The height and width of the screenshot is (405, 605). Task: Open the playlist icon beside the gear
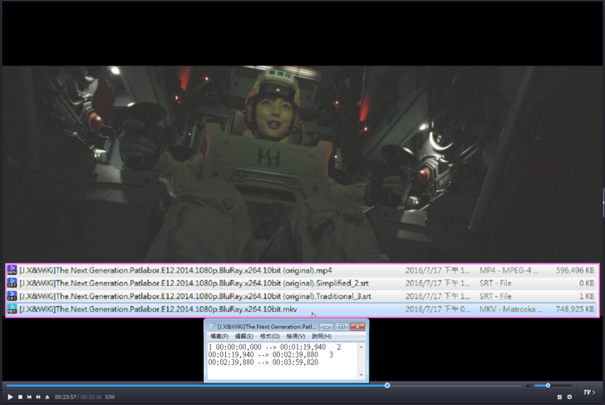pos(559,398)
